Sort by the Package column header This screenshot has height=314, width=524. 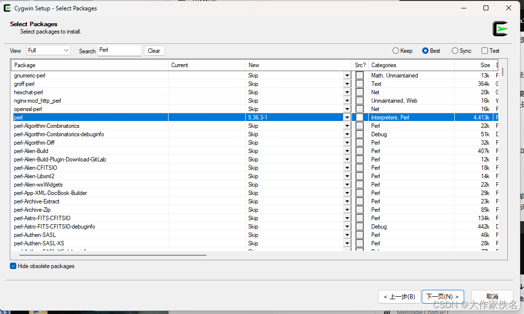(x=89, y=65)
